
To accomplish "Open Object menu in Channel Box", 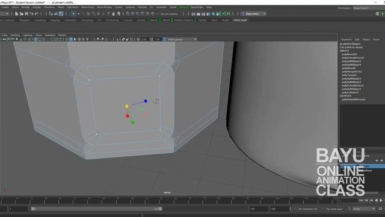I will tap(366, 40).
